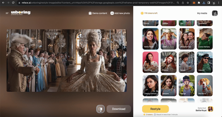The image size is (222, 117).
Task: Click Add new photo
Action: click(120, 13)
